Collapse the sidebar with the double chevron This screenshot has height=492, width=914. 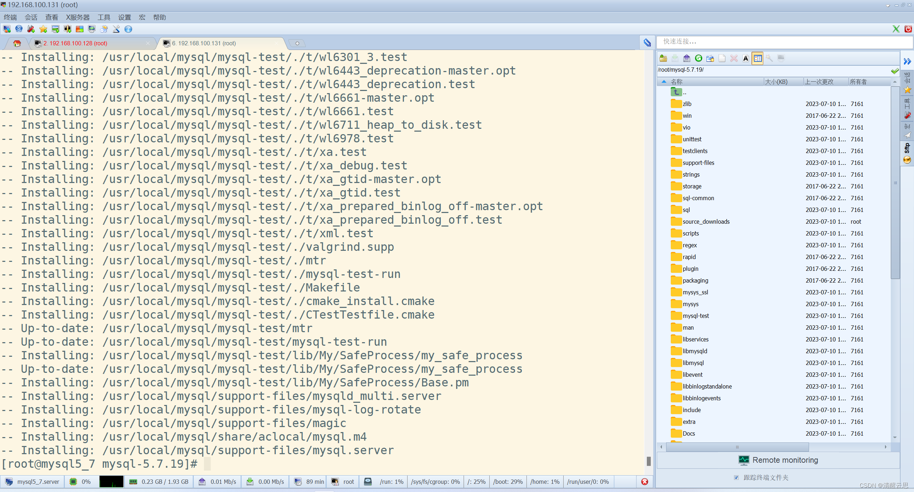(x=907, y=61)
